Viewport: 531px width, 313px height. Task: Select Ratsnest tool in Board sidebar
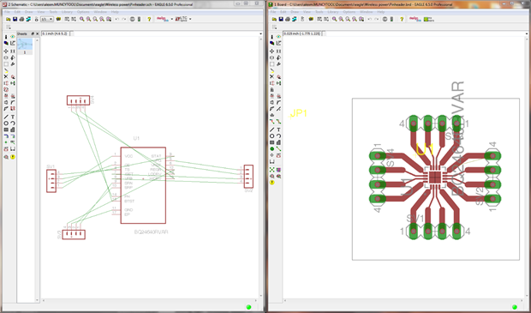[x=271, y=170]
